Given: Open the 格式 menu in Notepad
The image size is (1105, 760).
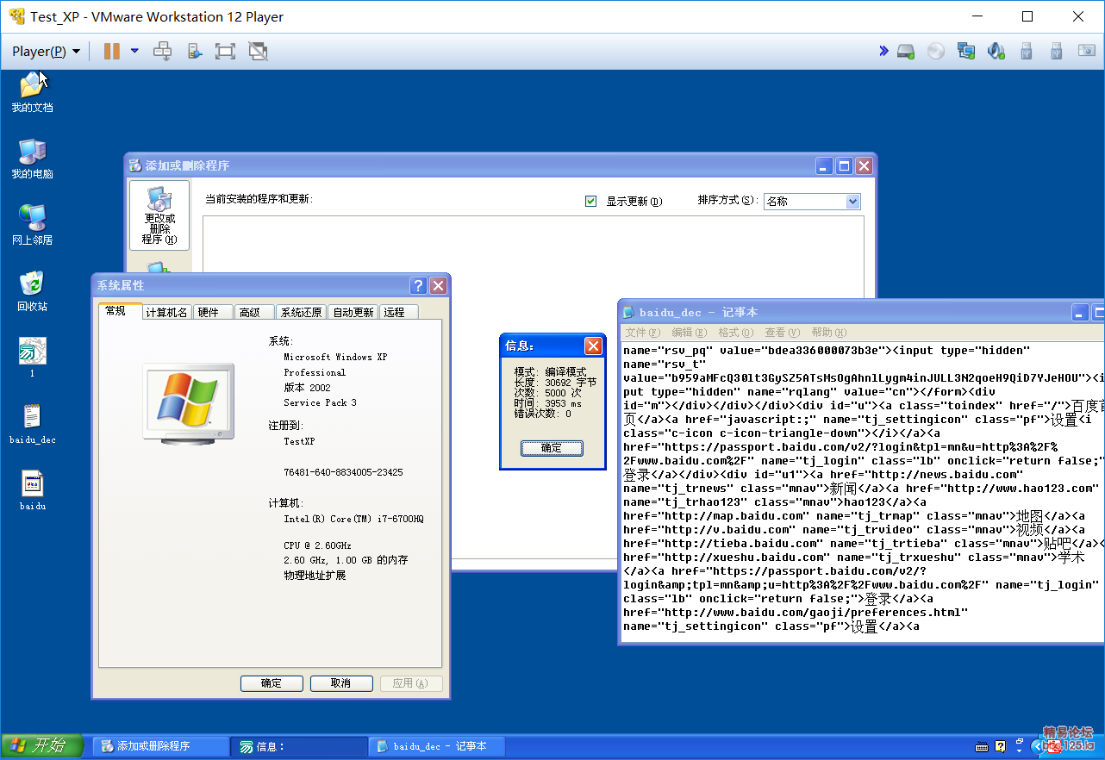Looking at the screenshot, I should tap(735, 333).
